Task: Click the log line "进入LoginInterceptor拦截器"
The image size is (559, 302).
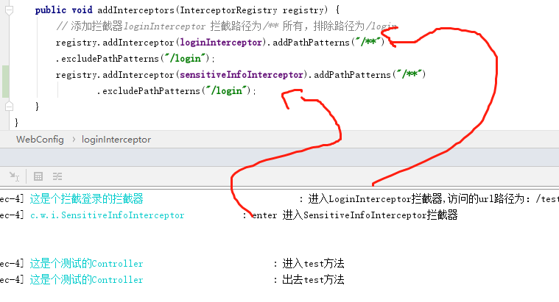Action: (434, 199)
